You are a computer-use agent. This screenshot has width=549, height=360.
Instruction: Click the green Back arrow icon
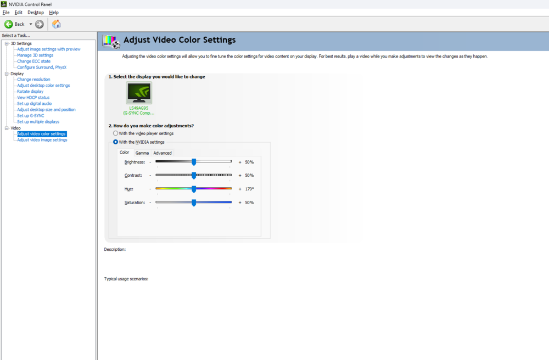coord(8,24)
